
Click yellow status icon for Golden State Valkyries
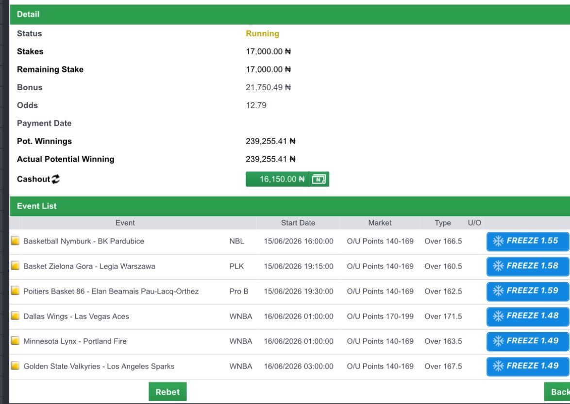15,366
